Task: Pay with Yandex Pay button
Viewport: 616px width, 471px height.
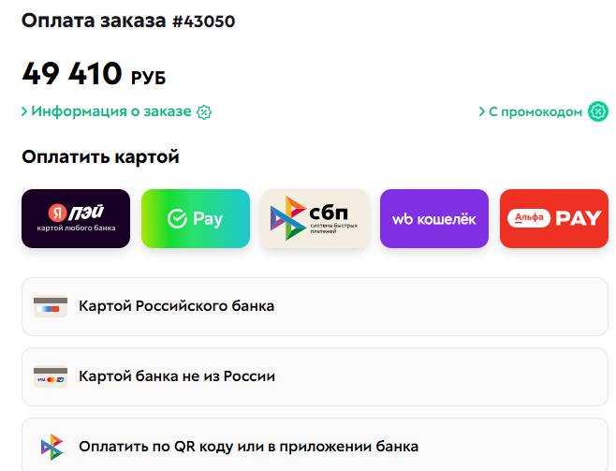Action: 76,218
